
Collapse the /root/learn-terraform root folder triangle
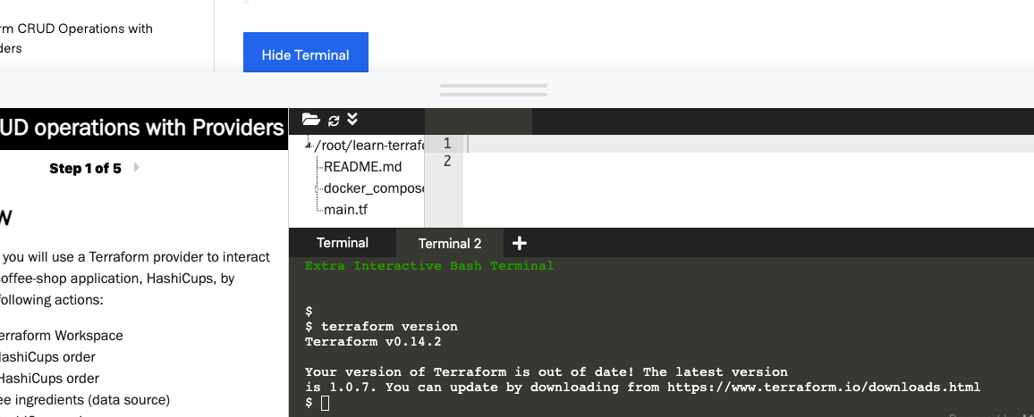[x=308, y=146]
